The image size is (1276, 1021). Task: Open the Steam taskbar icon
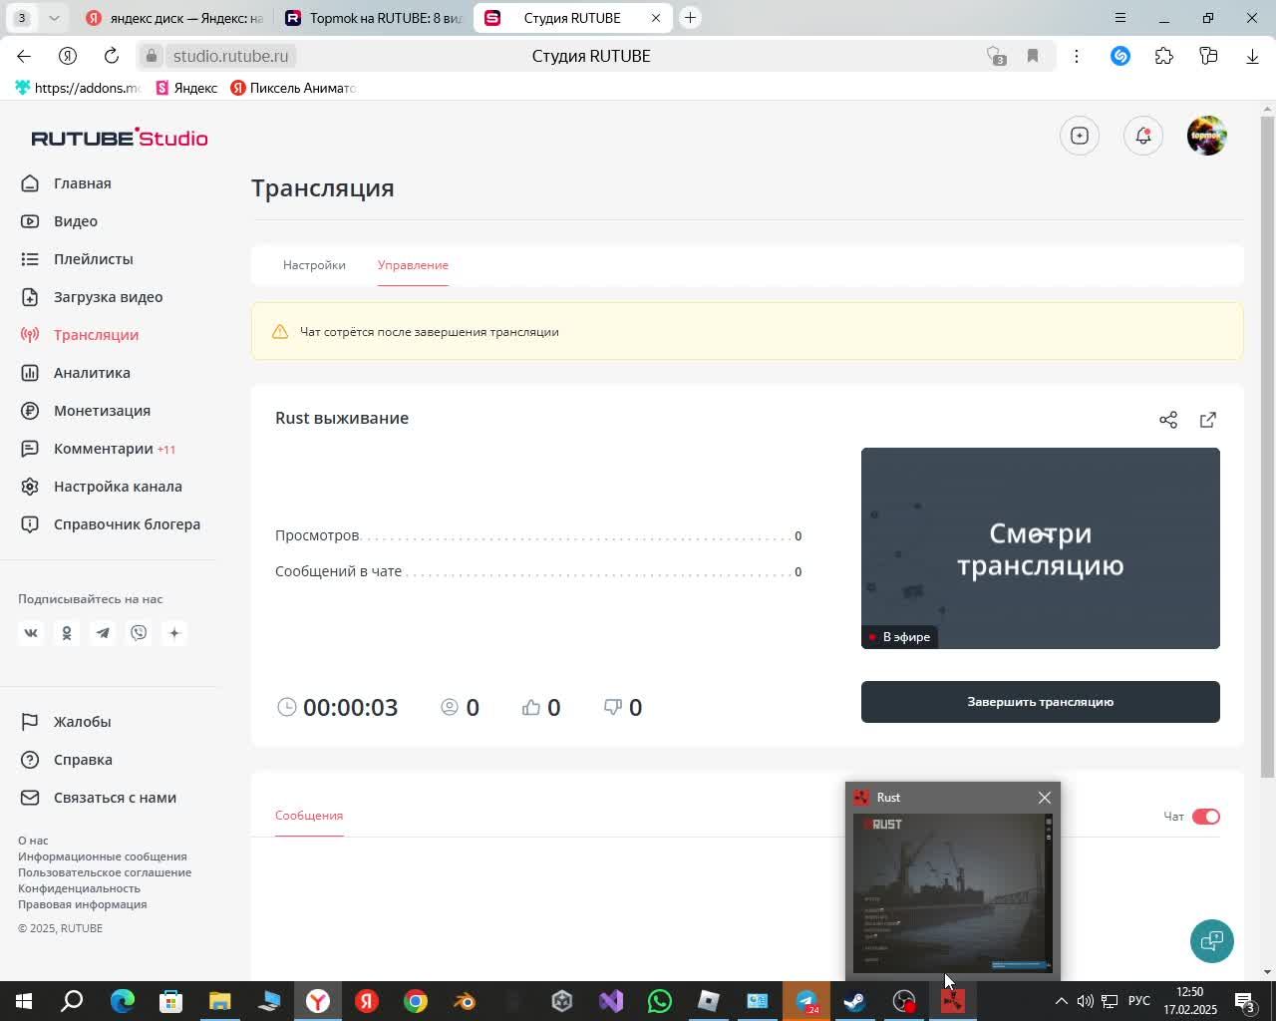pos(854,1001)
